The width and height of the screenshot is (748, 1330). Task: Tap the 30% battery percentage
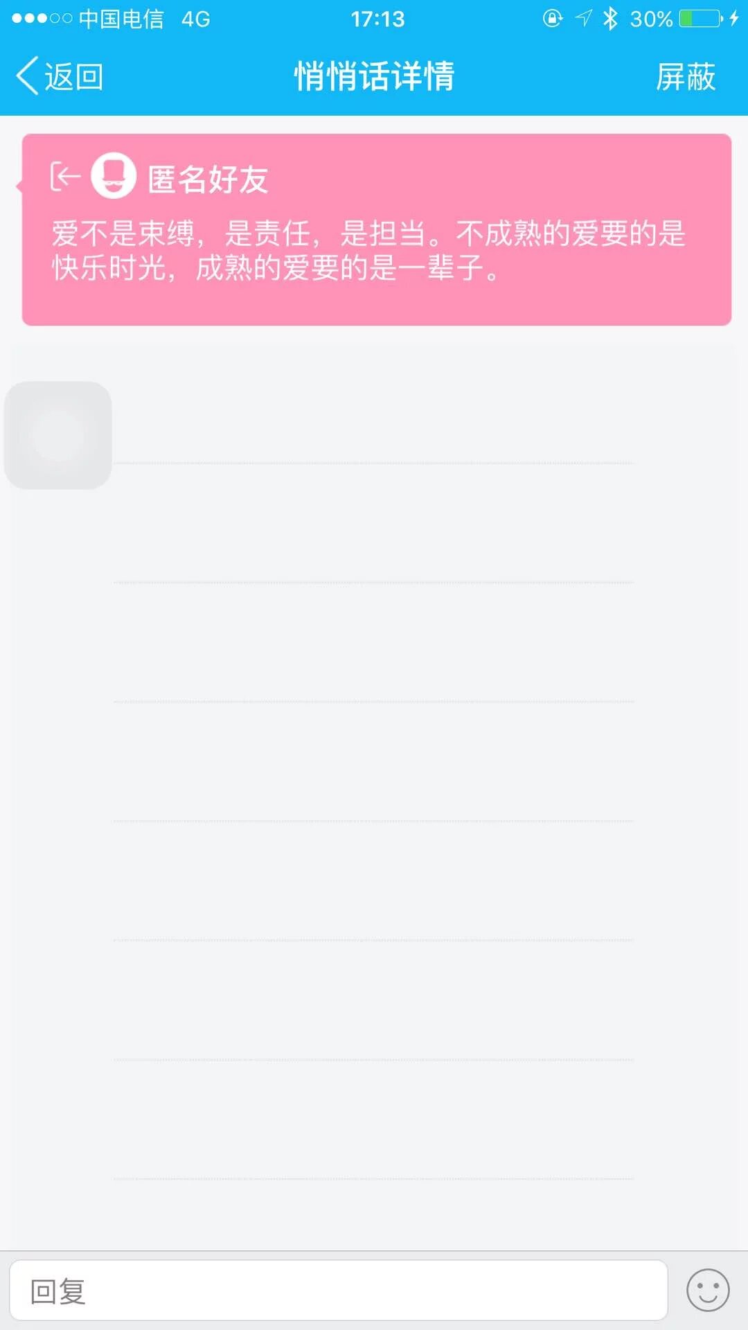click(651, 19)
